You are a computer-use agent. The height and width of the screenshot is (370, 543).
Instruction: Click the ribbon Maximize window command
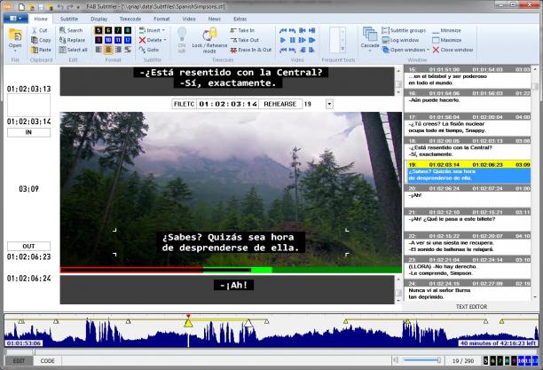pyautogui.click(x=446, y=40)
